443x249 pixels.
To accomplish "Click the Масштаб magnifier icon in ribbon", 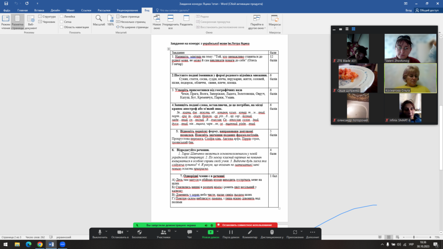I will click(x=99, y=20).
